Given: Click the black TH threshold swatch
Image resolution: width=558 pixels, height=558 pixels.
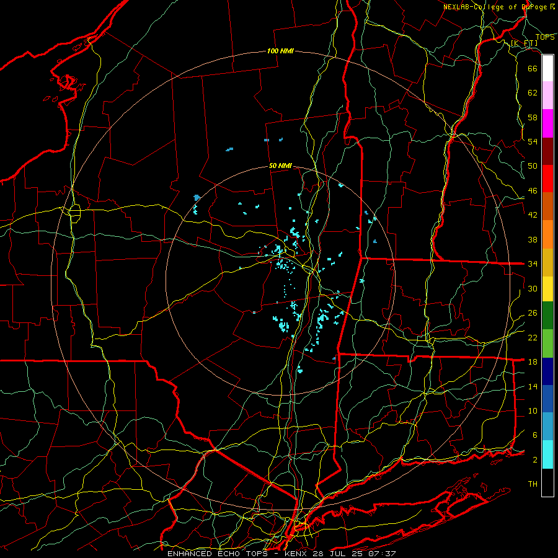Looking at the screenshot, I should [547, 482].
